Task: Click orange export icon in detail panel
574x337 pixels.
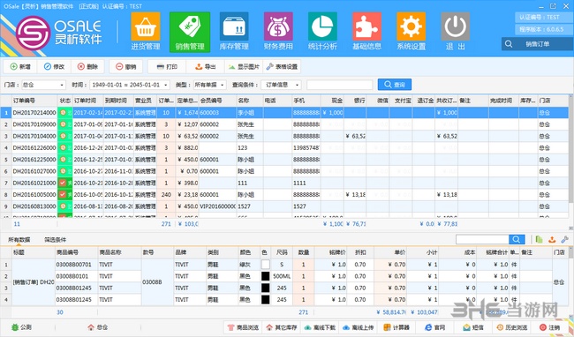Action: click(x=552, y=239)
